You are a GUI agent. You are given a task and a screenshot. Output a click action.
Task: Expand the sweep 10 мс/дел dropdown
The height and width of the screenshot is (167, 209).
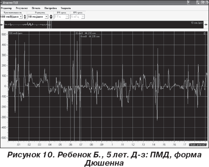point(46,17)
